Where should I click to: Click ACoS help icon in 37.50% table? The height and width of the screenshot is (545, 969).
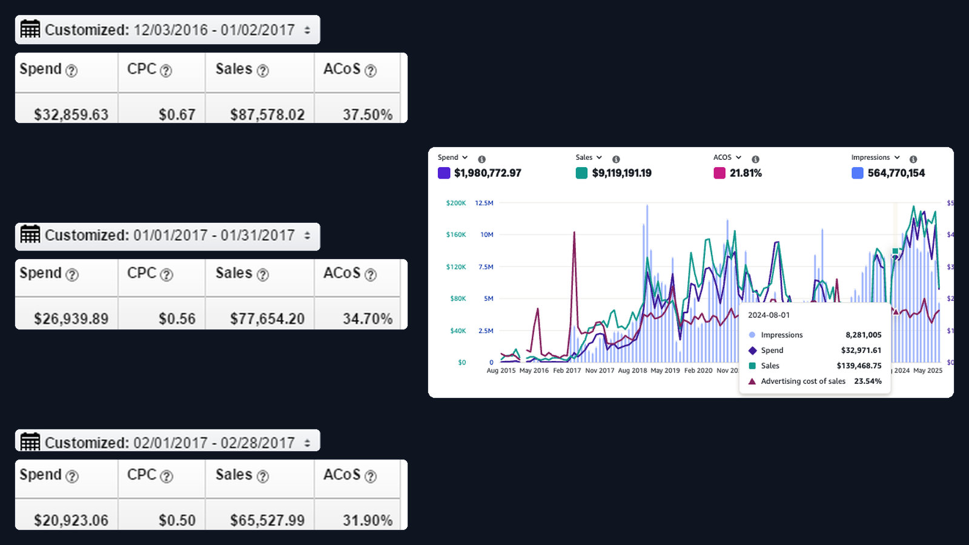pos(371,71)
